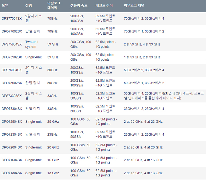The image size is (206, 182).
Task: Click '62.5M points - 1G points' in DPO75902SX row
Action: (x=106, y=57)
